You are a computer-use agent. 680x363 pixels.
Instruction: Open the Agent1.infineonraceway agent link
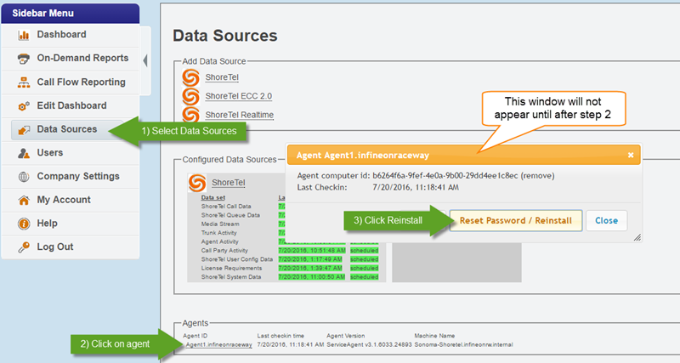click(218, 344)
